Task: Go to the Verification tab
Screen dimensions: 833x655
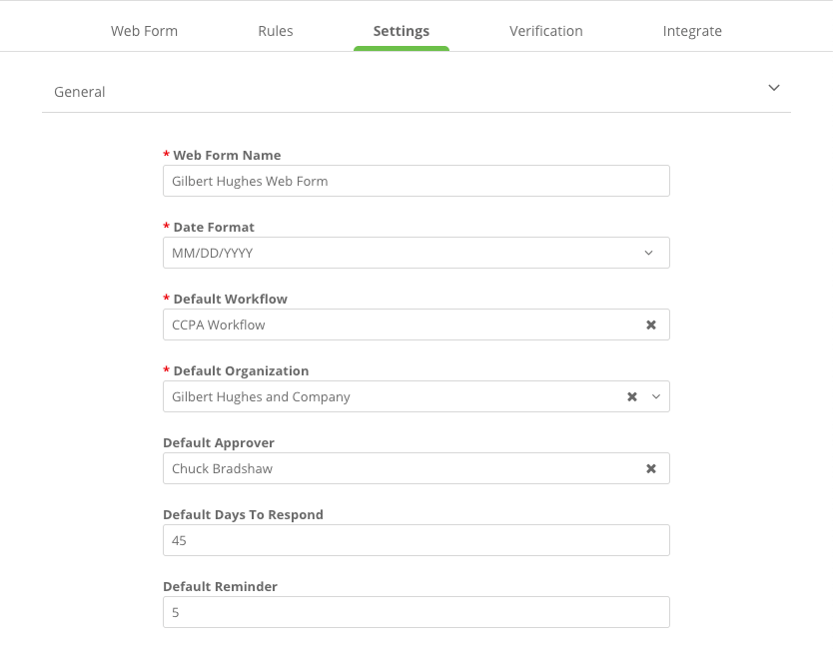Action: click(x=546, y=31)
